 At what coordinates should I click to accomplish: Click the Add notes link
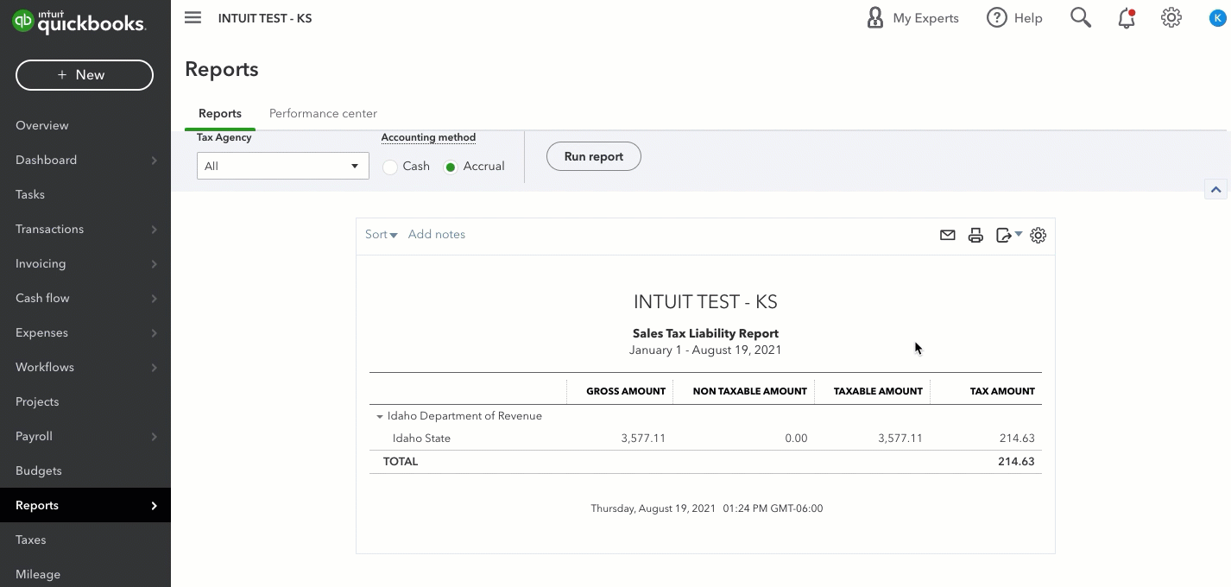(437, 234)
